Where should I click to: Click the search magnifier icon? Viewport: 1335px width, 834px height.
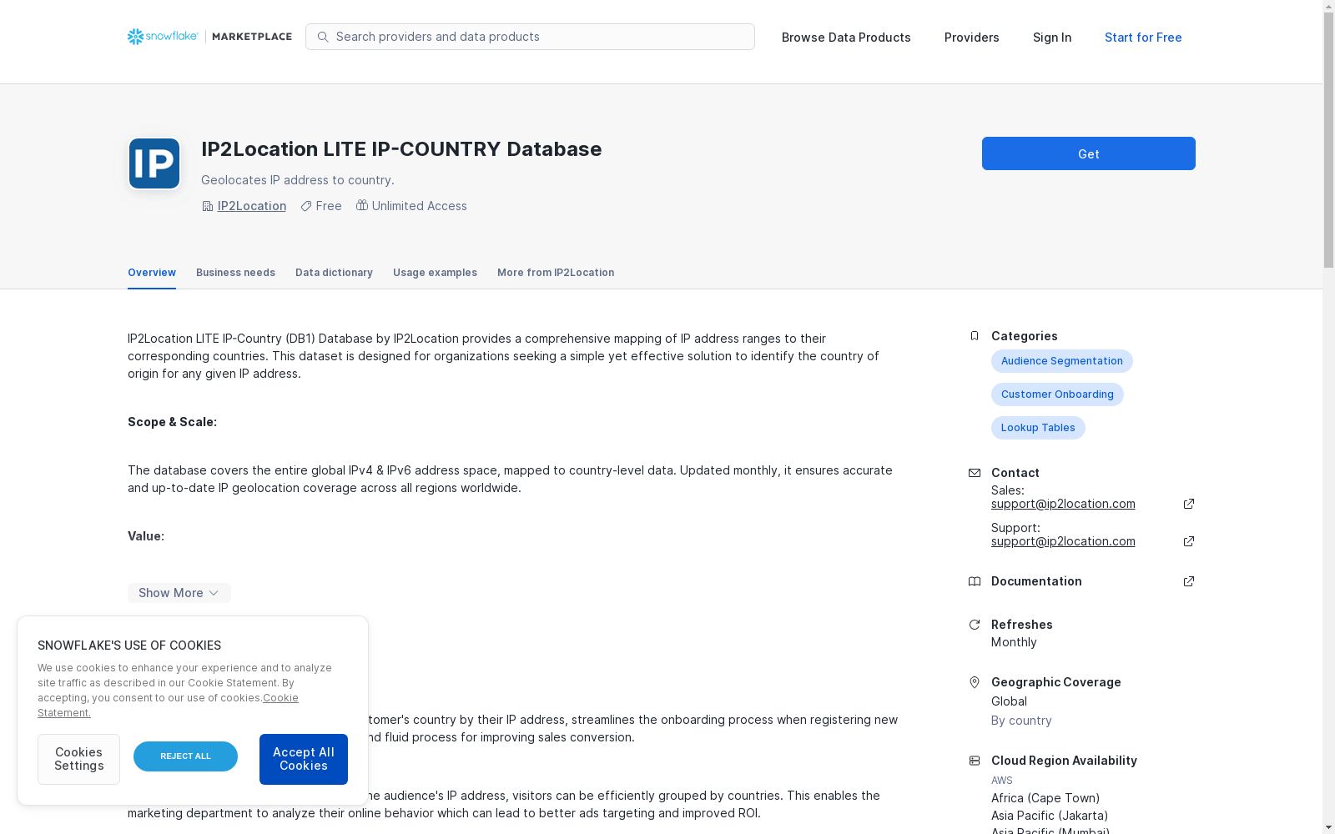pos(323,37)
